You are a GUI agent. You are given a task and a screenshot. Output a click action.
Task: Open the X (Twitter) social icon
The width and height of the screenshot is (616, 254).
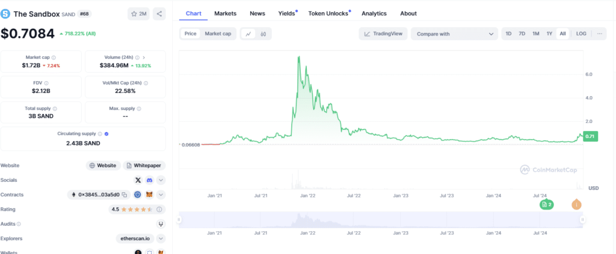tap(138, 180)
